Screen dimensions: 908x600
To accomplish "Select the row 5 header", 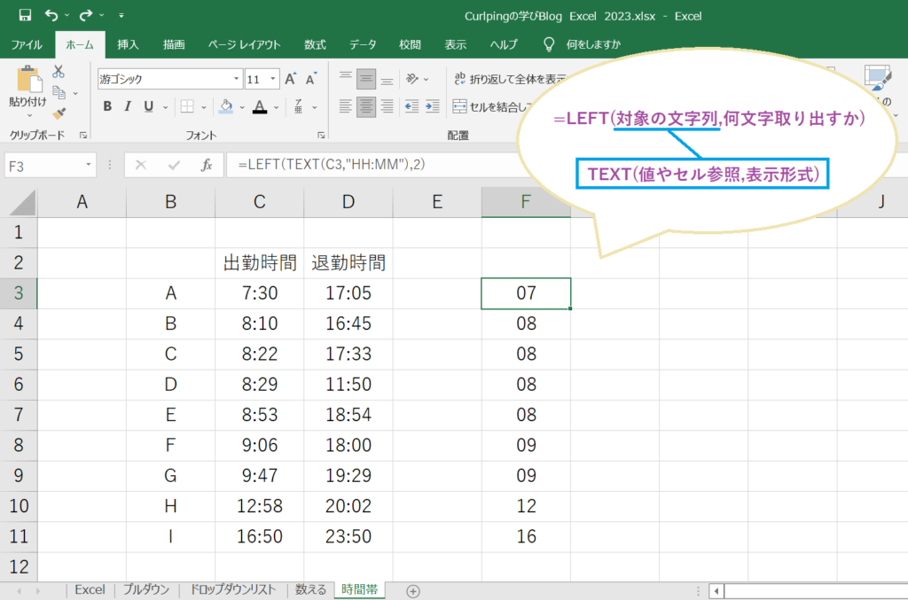I will click(19, 354).
